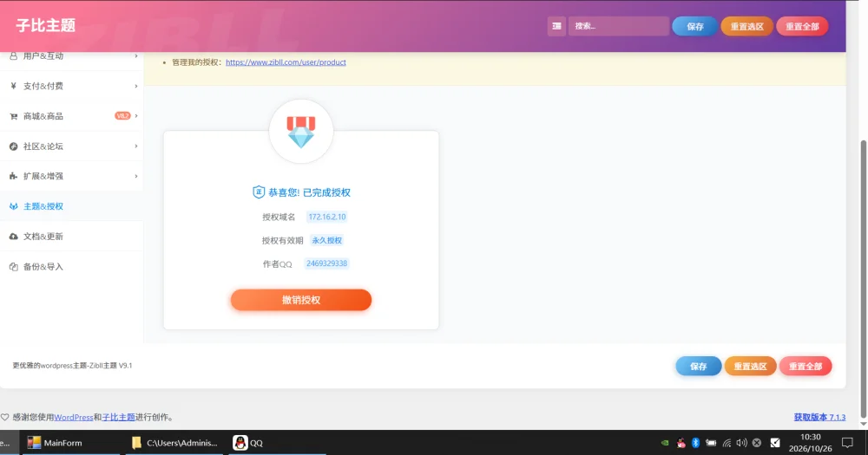868x455 pixels.
Task: Click the bottom 重置选区 button
Action: (750, 366)
